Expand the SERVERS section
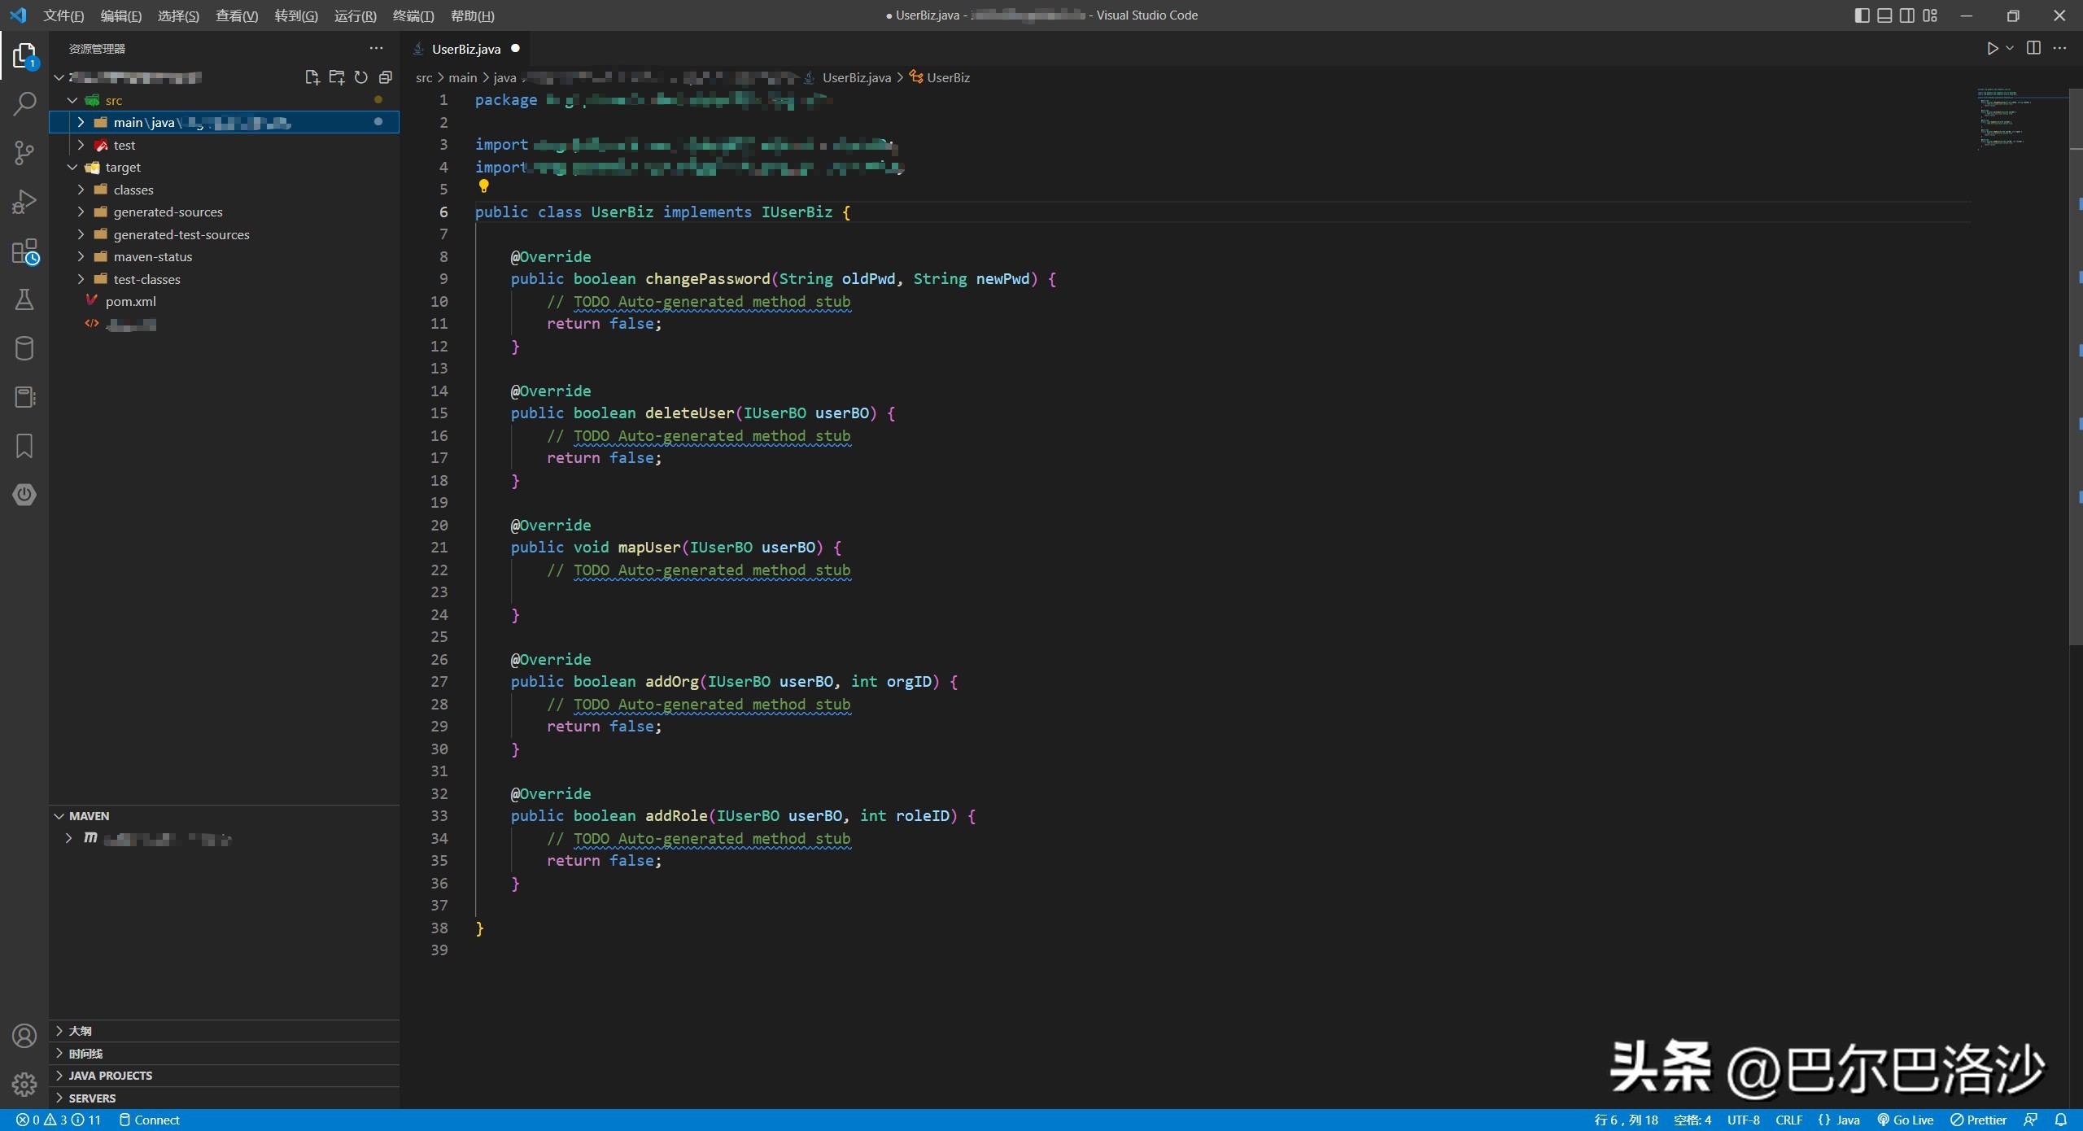The image size is (2083, 1131). 224,1098
